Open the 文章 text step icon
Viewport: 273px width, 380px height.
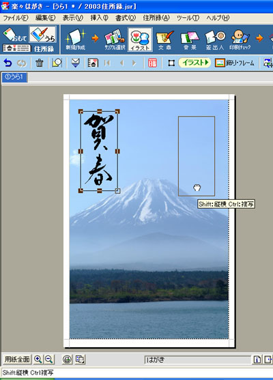pyautogui.click(x=165, y=40)
